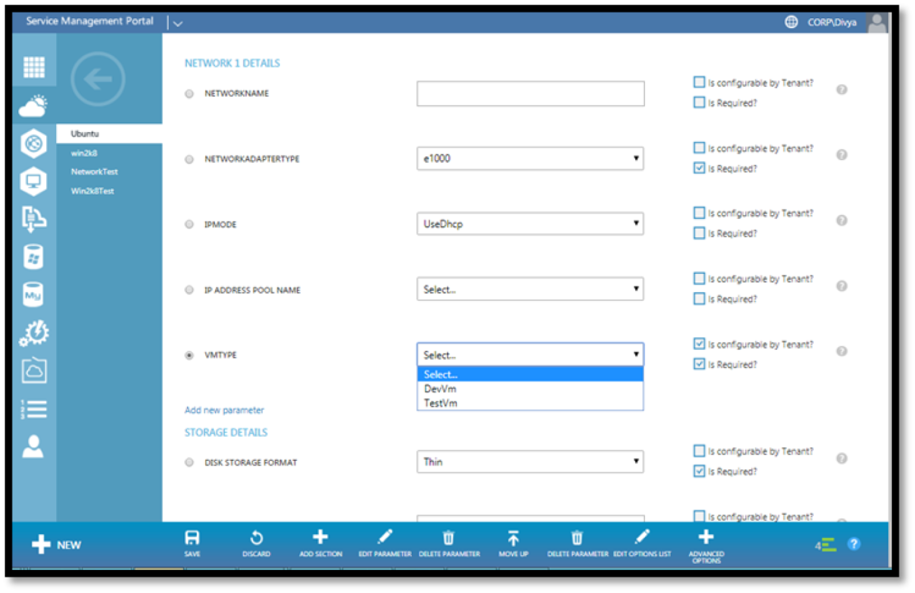This screenshot has height=593, width=915.
Task: Open Advanced Options in the toolbar
Action: (x=706, y=538)
